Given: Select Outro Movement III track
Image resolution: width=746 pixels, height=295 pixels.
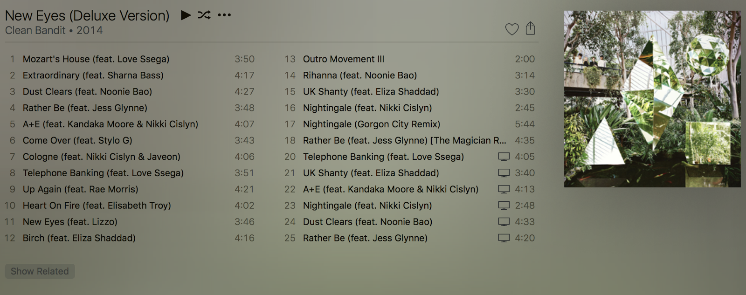Looking at the screenshot, I should (x=409, y=59).
